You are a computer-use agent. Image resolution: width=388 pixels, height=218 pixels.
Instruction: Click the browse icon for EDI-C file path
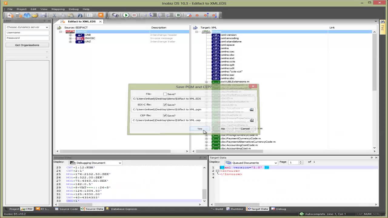(252, 110)
